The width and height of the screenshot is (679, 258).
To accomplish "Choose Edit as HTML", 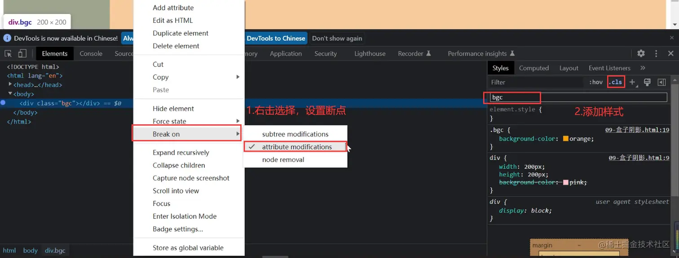I will click(189, 20).
